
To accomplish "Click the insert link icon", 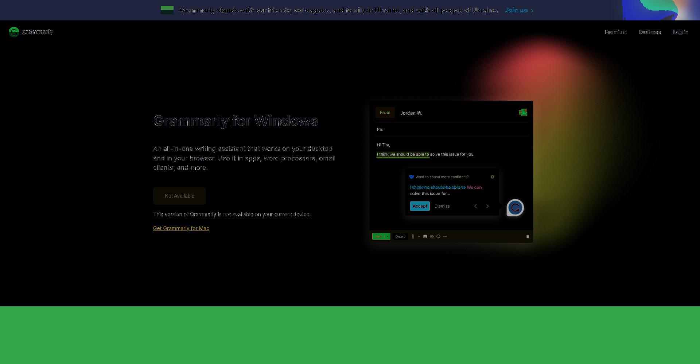I will click(x=432, y=236).
